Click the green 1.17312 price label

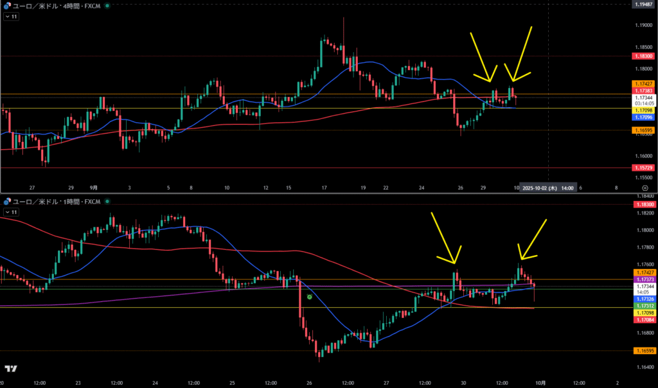click(x=644, y=306)
